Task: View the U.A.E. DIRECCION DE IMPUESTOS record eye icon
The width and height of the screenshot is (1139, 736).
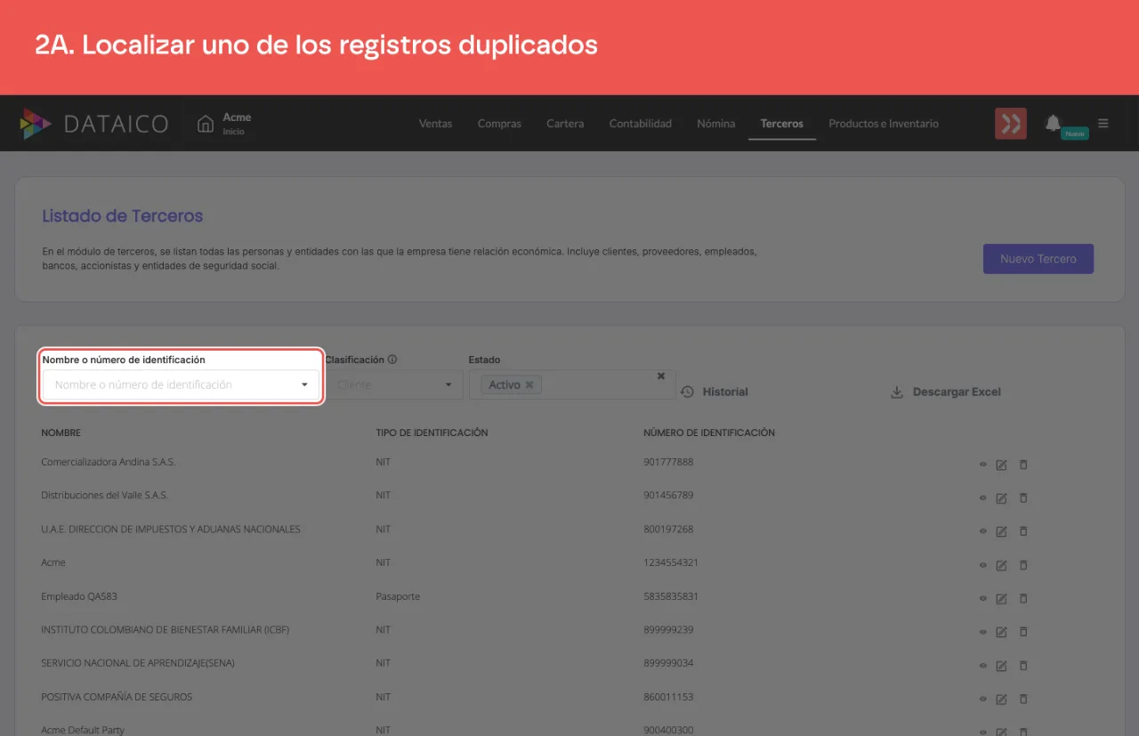Action: (x=983, y=531)
